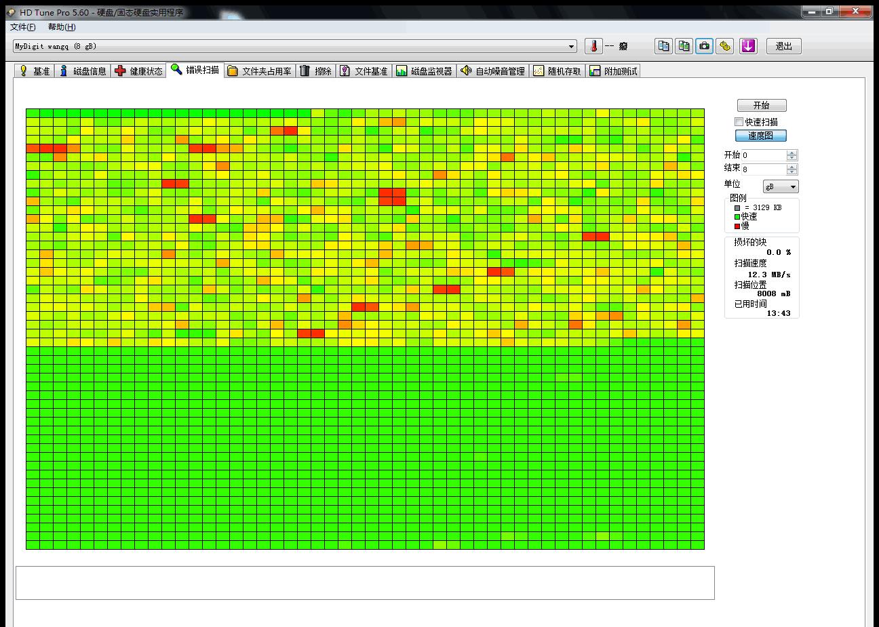
Task: Click the green 快速 legend swatch
Action: click(737, 217)
